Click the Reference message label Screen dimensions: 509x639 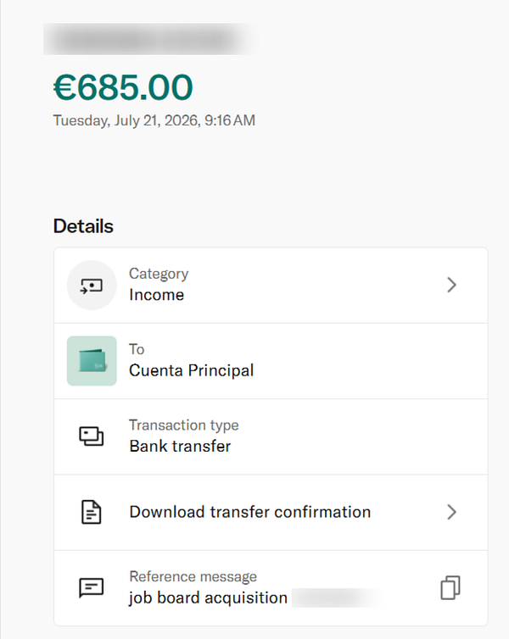coord(193,576)
